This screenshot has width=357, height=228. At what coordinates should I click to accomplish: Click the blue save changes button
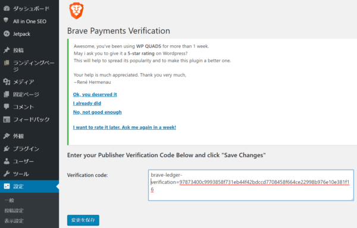point(83,220)
